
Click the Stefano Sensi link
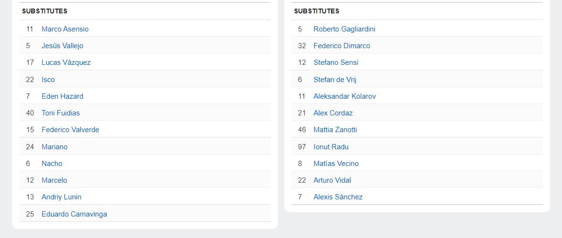(x=336, y=62)
